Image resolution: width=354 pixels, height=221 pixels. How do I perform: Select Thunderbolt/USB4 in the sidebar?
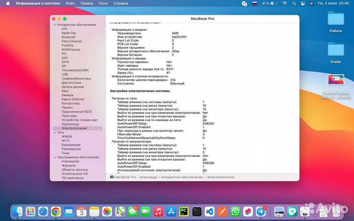[x=75, y=70]
